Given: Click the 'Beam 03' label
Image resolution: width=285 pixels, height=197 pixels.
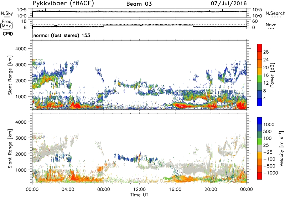Looking at the screenshot, I should click(139, 4).
